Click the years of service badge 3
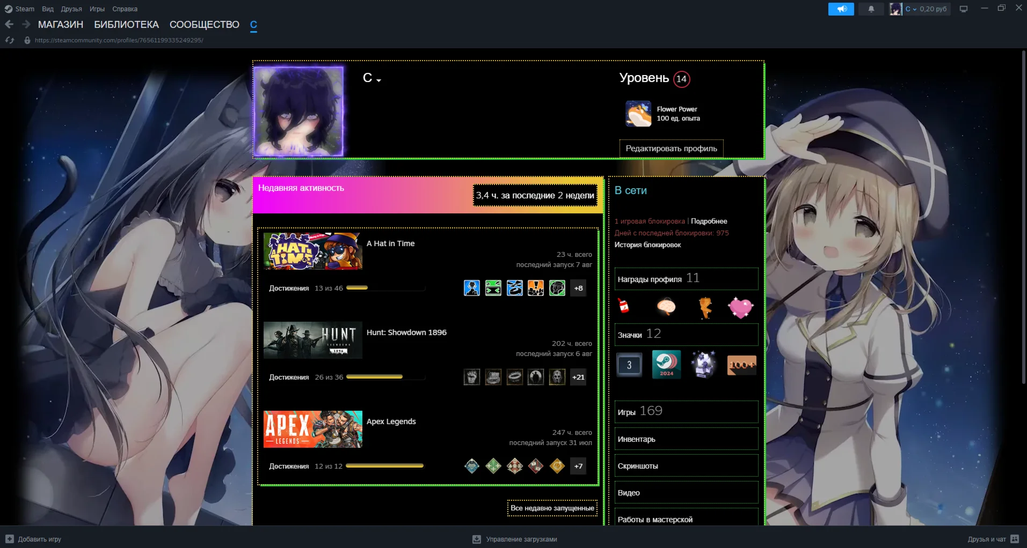The width and height of the screenshot is (1027, 548). 629,365
